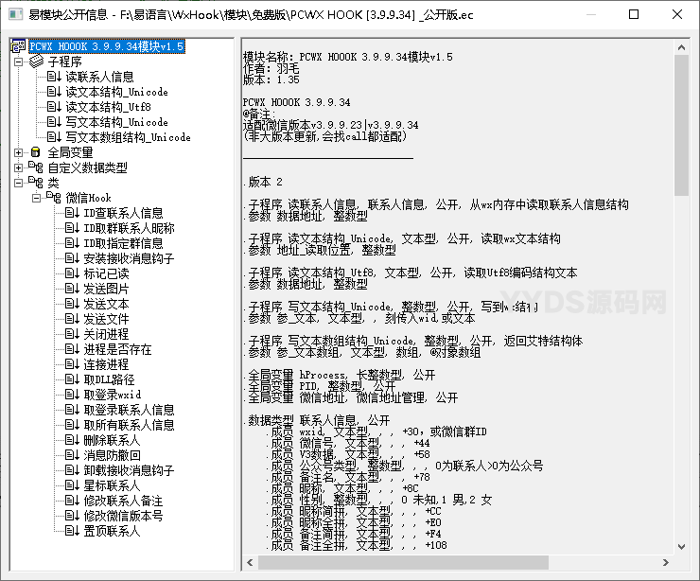Click the icon beside 进程是否存在
This screenshot has width=700, height=581.
72,349
